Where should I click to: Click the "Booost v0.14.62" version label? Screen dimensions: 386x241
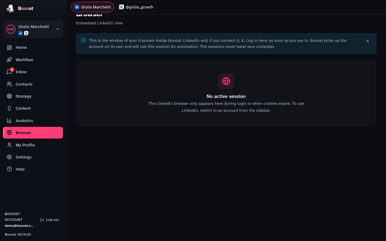18,234
